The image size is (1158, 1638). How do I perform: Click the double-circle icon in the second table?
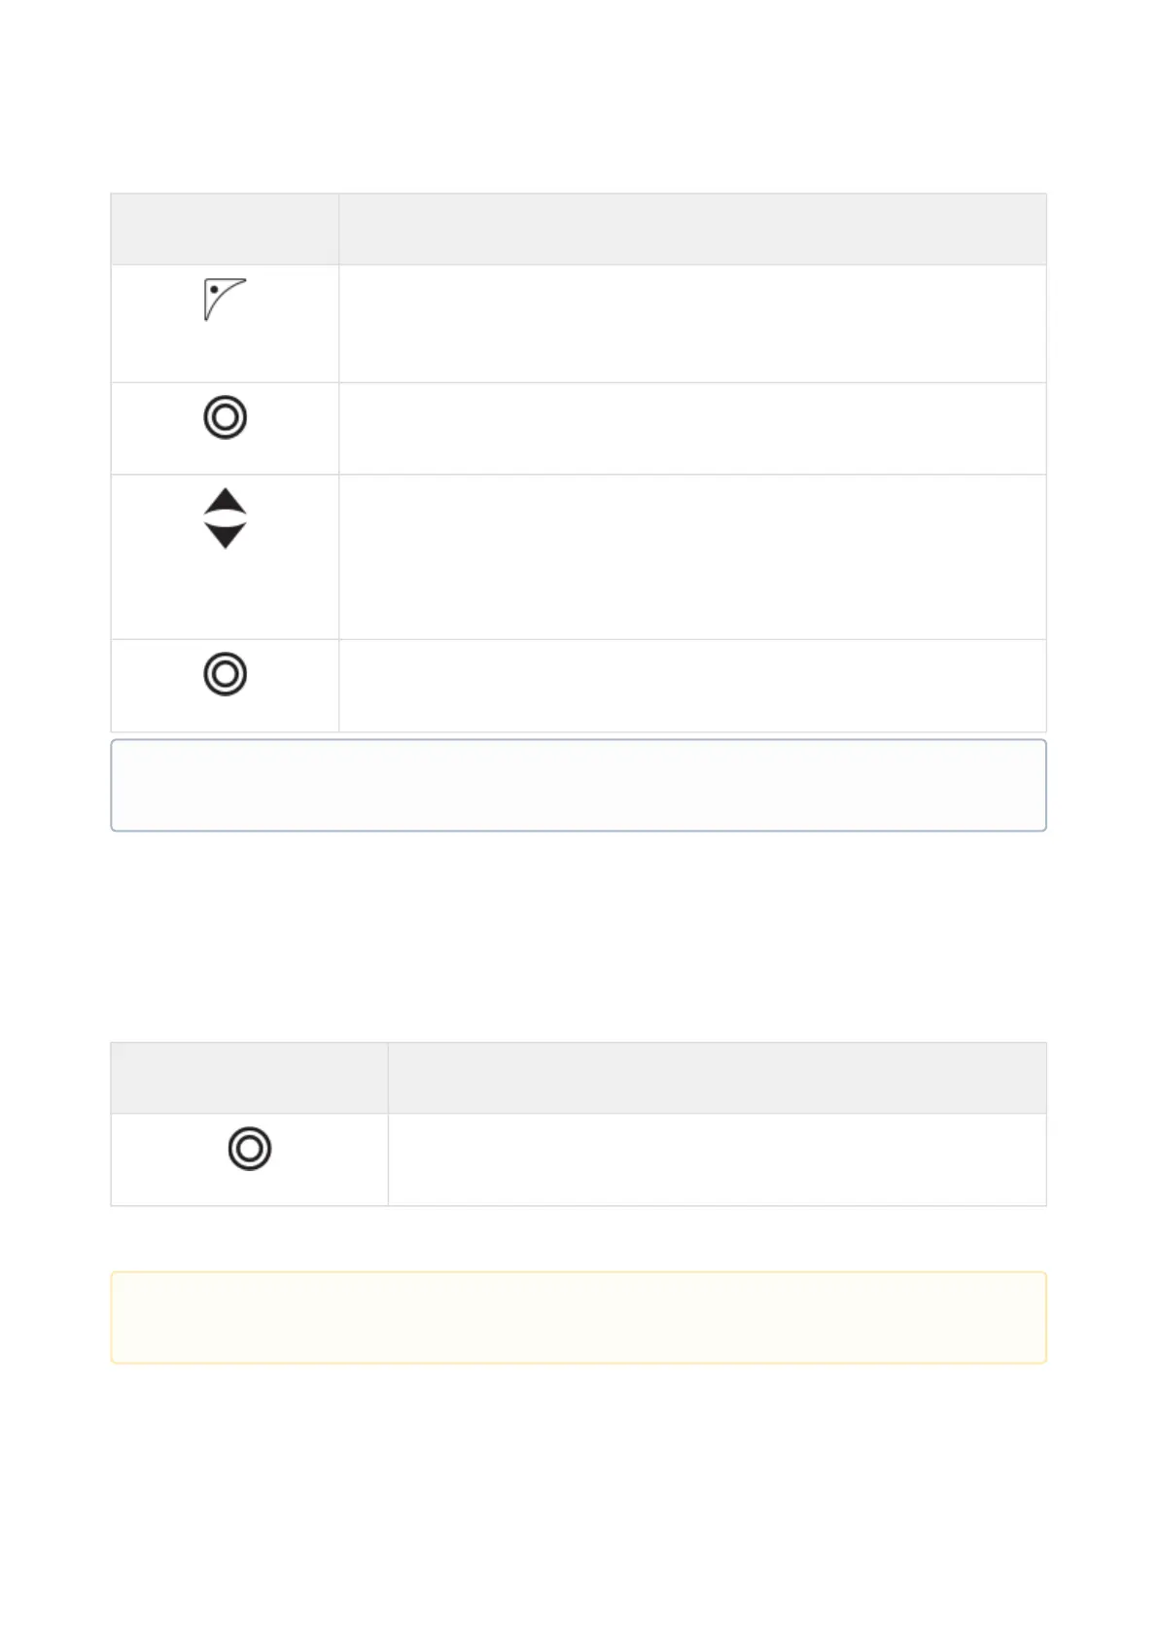[x=250, y=1149]
